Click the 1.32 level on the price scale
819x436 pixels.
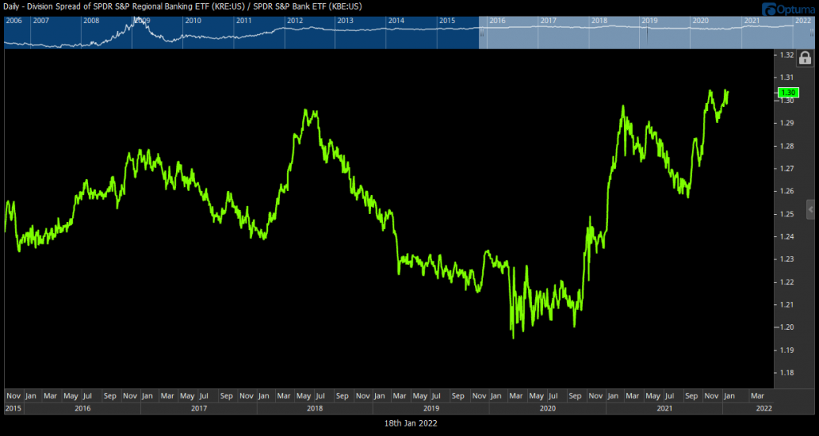[x=785, y=55]
